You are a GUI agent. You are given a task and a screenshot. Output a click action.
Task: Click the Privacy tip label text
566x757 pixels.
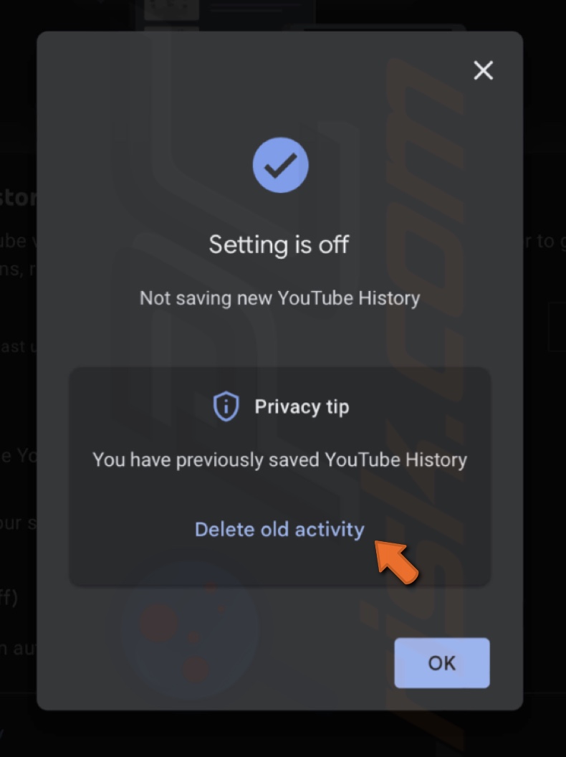pos(302,406)
